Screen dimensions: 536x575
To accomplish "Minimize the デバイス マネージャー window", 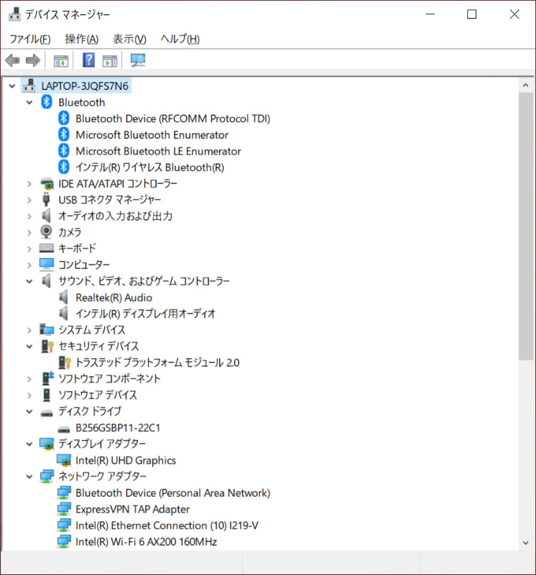I will [430, 14].
